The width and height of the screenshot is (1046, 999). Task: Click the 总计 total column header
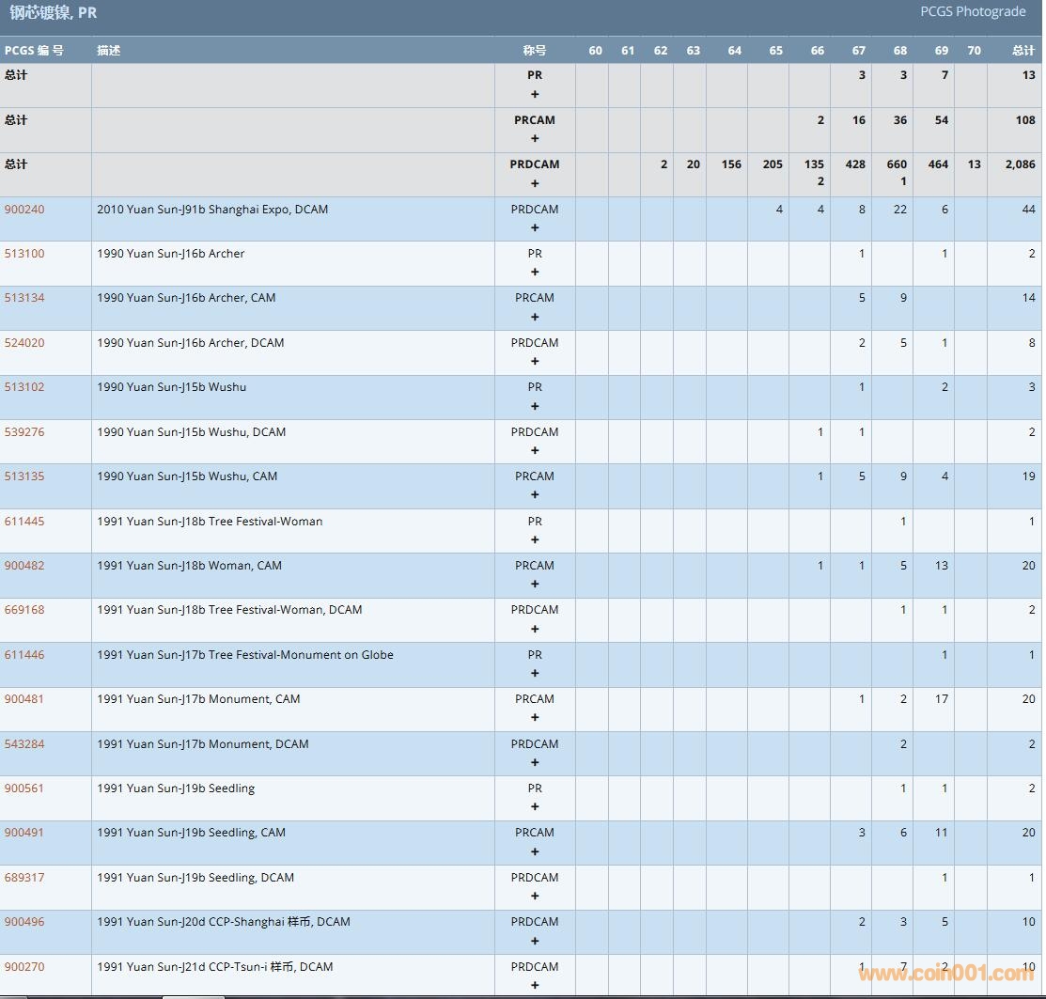tap(1023, 51)
